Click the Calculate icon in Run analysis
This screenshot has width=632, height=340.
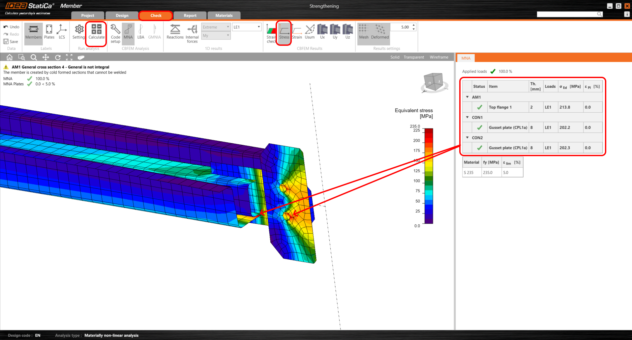pyautogui.click(x=96, y=32)
